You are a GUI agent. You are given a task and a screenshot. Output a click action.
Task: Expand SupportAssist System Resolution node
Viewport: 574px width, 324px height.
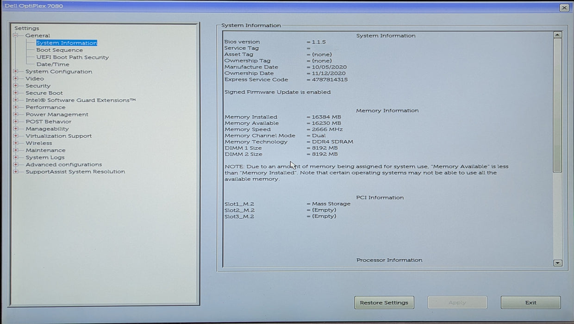pyautogui.click(x=16, y=172)
